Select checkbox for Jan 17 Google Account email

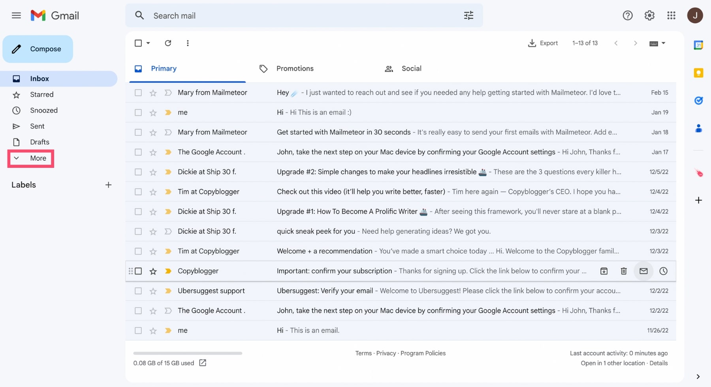coord(138,152)
